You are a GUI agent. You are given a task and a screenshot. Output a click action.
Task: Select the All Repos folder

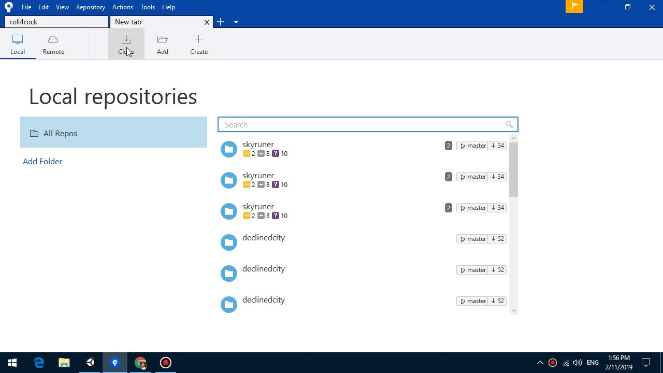[113, 133]
